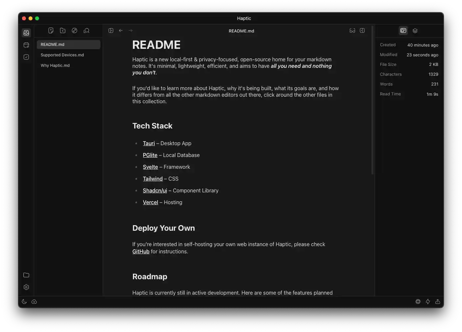Click the README main heading
Screen dimensions: 462x332
[x=157, y=45]
